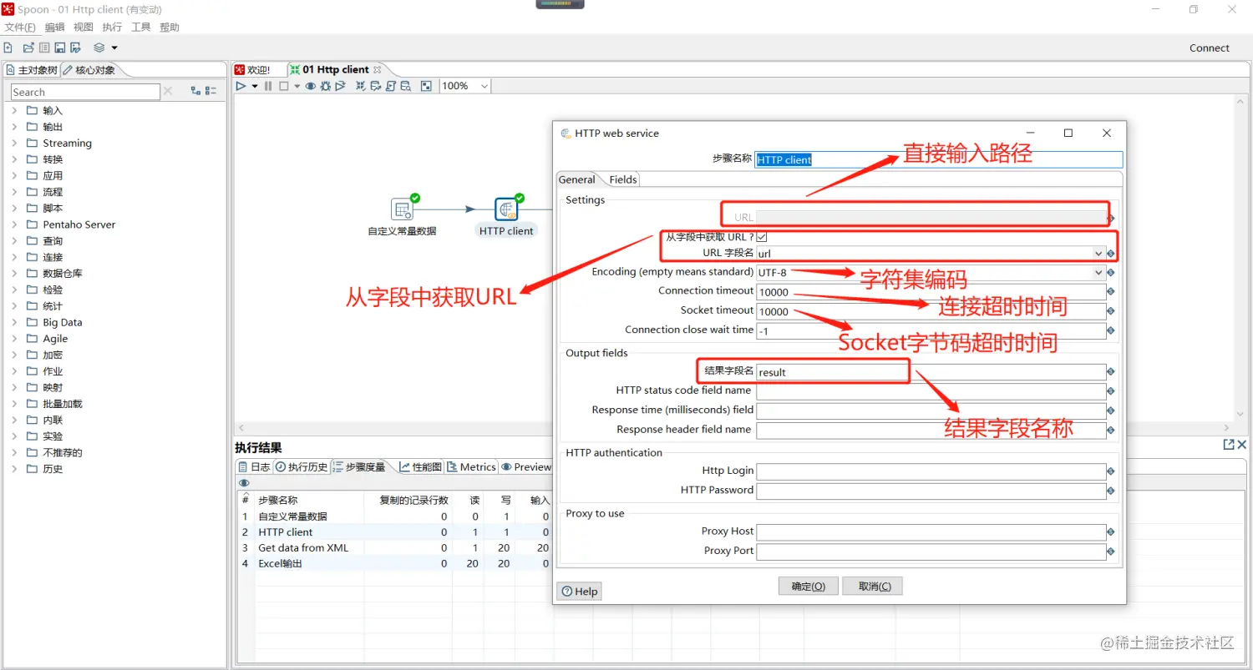Open the 执行 menu
Image resolution: width=1253 pixels, height=670 pixels.
(x=112, y=28)
